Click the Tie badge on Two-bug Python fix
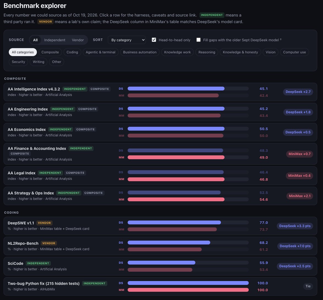Viewport: 323px width, 300px height. tap(308, 286)
